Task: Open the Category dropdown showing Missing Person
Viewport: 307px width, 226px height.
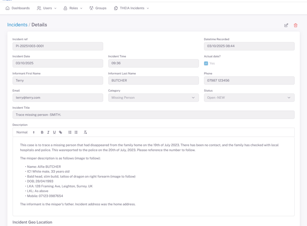Action: coord(153,98)
